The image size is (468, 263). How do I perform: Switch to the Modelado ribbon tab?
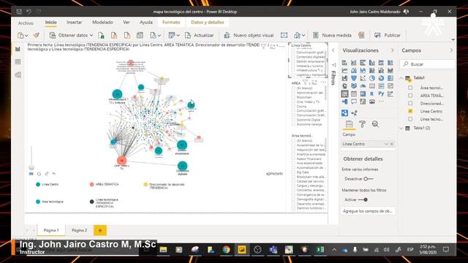coord(102,23)
